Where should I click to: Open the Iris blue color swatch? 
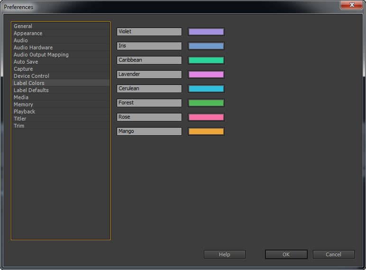point(206,46)
